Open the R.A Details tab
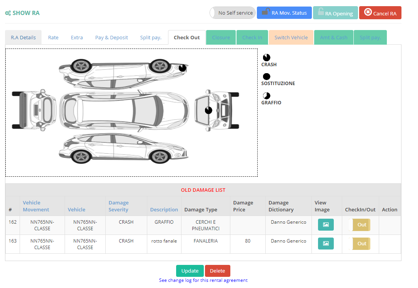The image size is (418, 288). [23, 37]
